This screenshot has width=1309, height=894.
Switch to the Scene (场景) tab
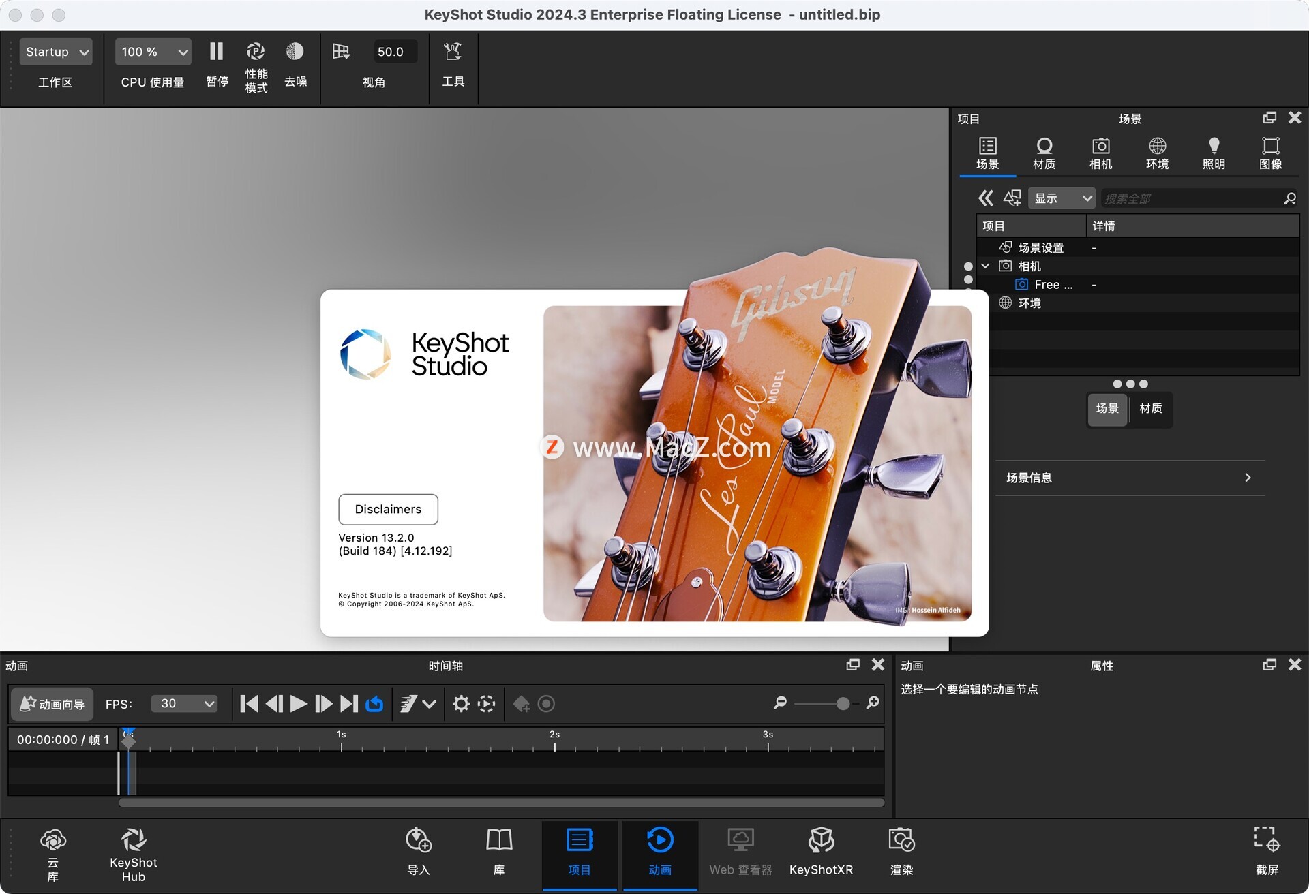987,153
